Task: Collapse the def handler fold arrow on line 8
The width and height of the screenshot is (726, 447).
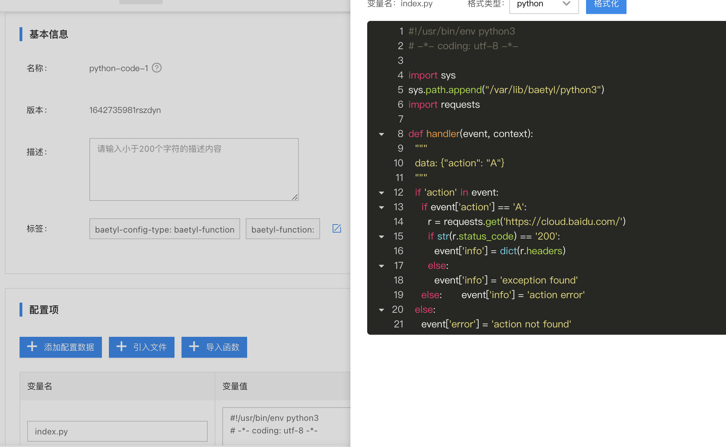Action: 381,134
